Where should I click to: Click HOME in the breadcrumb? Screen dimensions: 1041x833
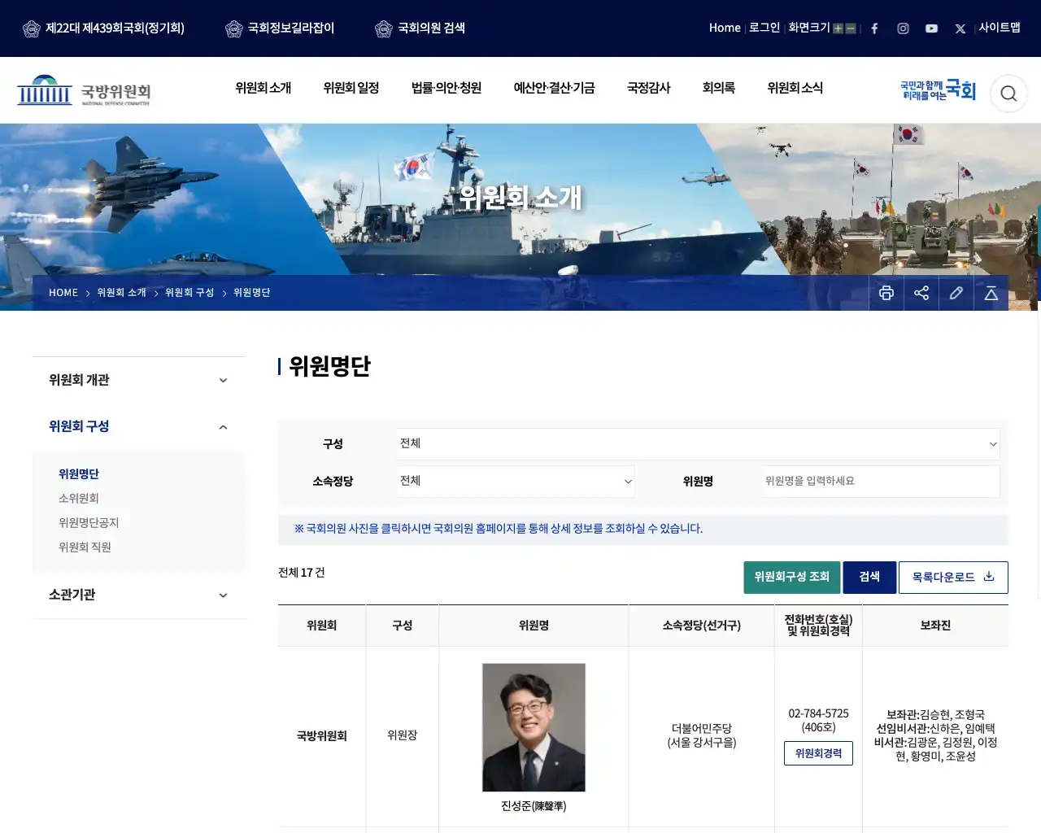pos(63,293)
